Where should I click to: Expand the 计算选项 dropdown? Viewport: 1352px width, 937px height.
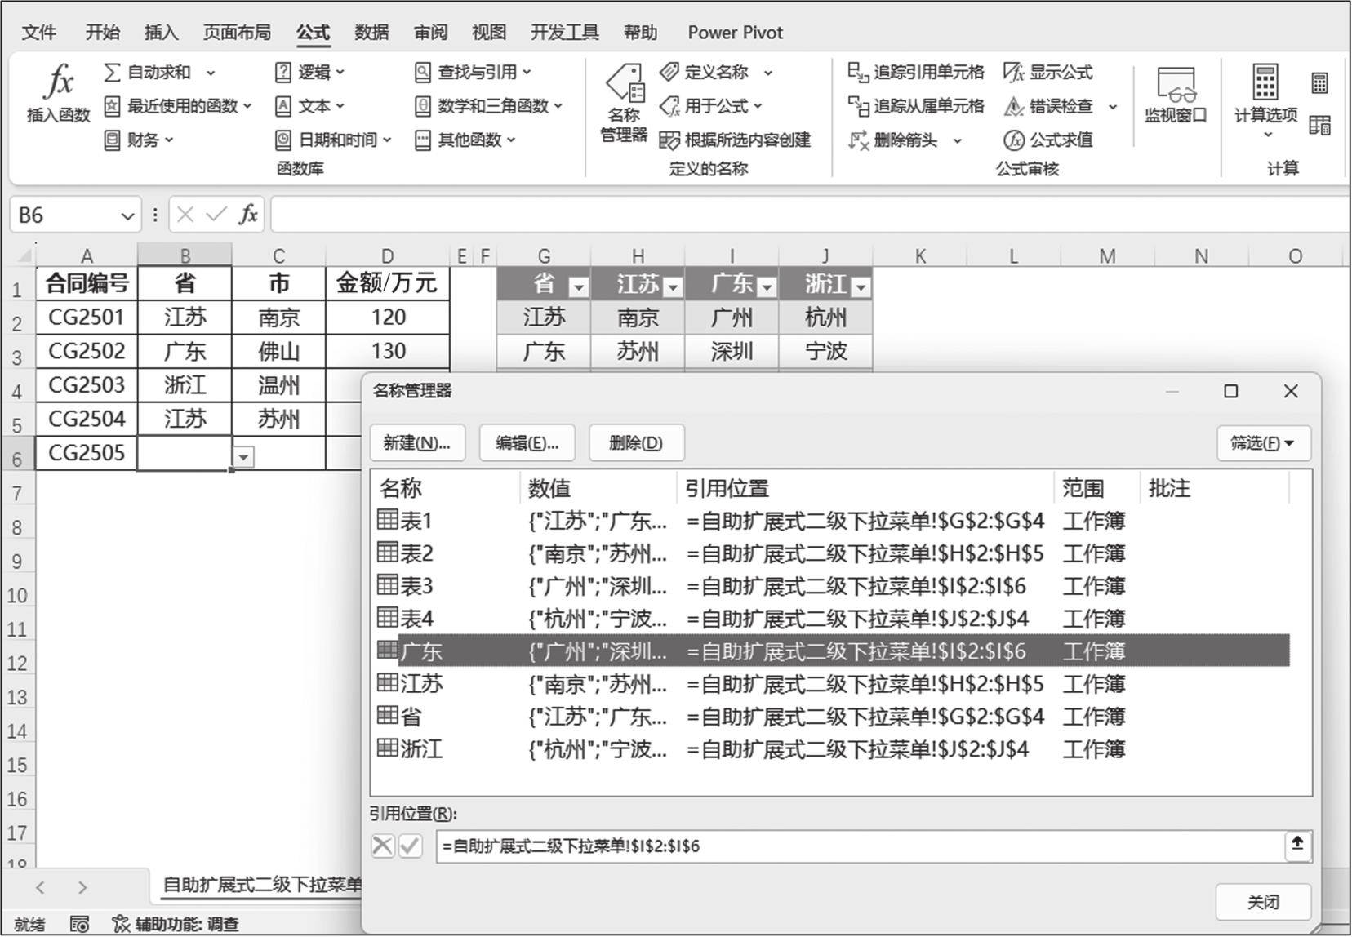1265,134
